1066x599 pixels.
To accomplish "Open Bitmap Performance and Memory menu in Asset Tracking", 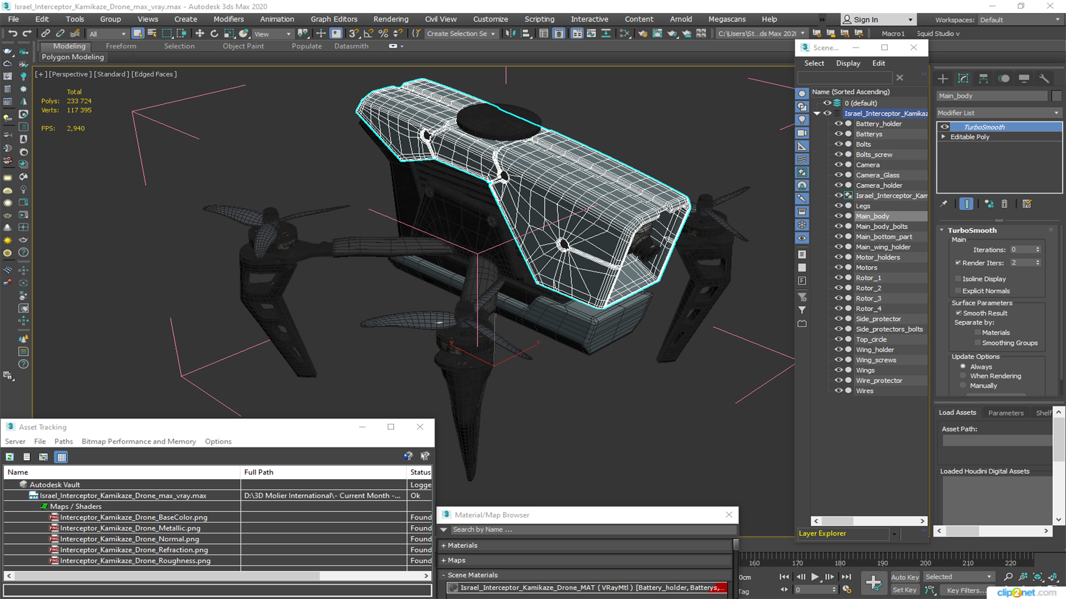I will coord(138,441).
